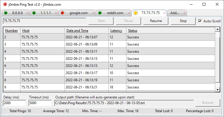
Task: Click the Resume button
Action: pyautogui.click(x=156, y=21)
